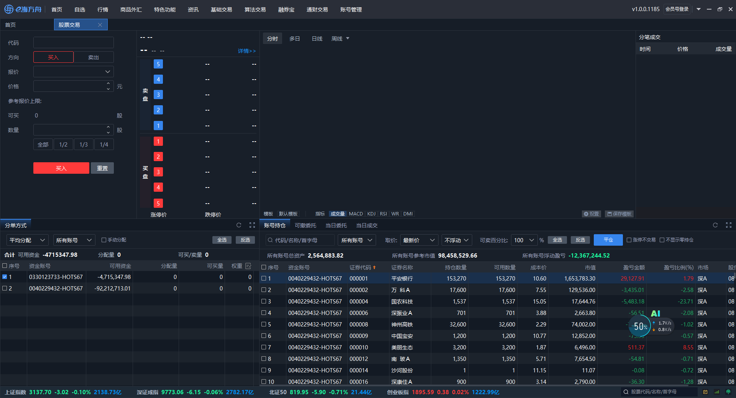
Task: Open the 账号管理 menu
Action: coord(351,9)
